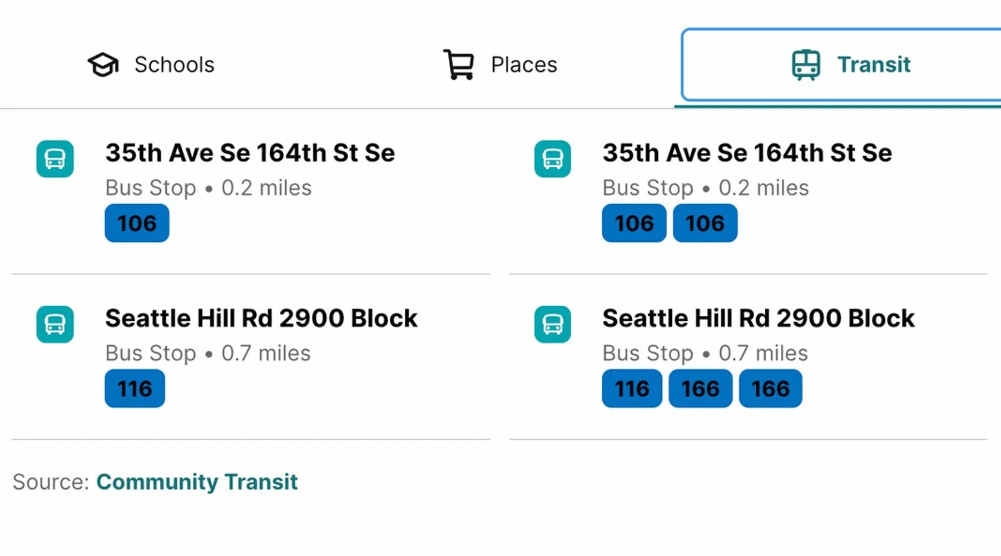Click the last 166 route badge
This screenshot has width=1001, height=556.
click(771, 388)
